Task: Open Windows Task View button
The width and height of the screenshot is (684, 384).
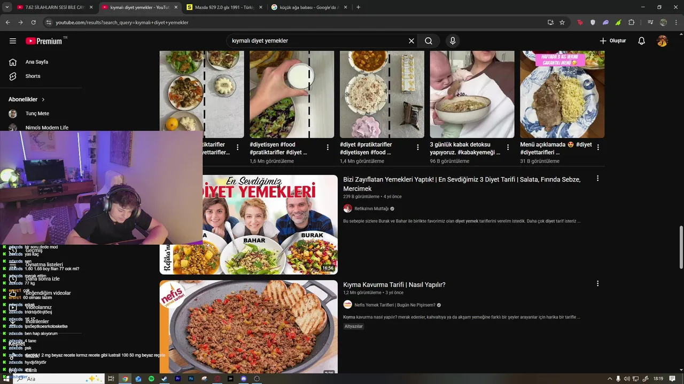Action: pyautogui.click(x=111, y=379)
